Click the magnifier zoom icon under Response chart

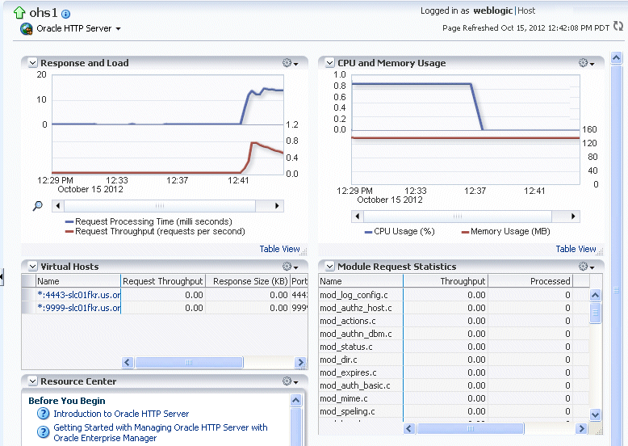click(x=37, y=206)
